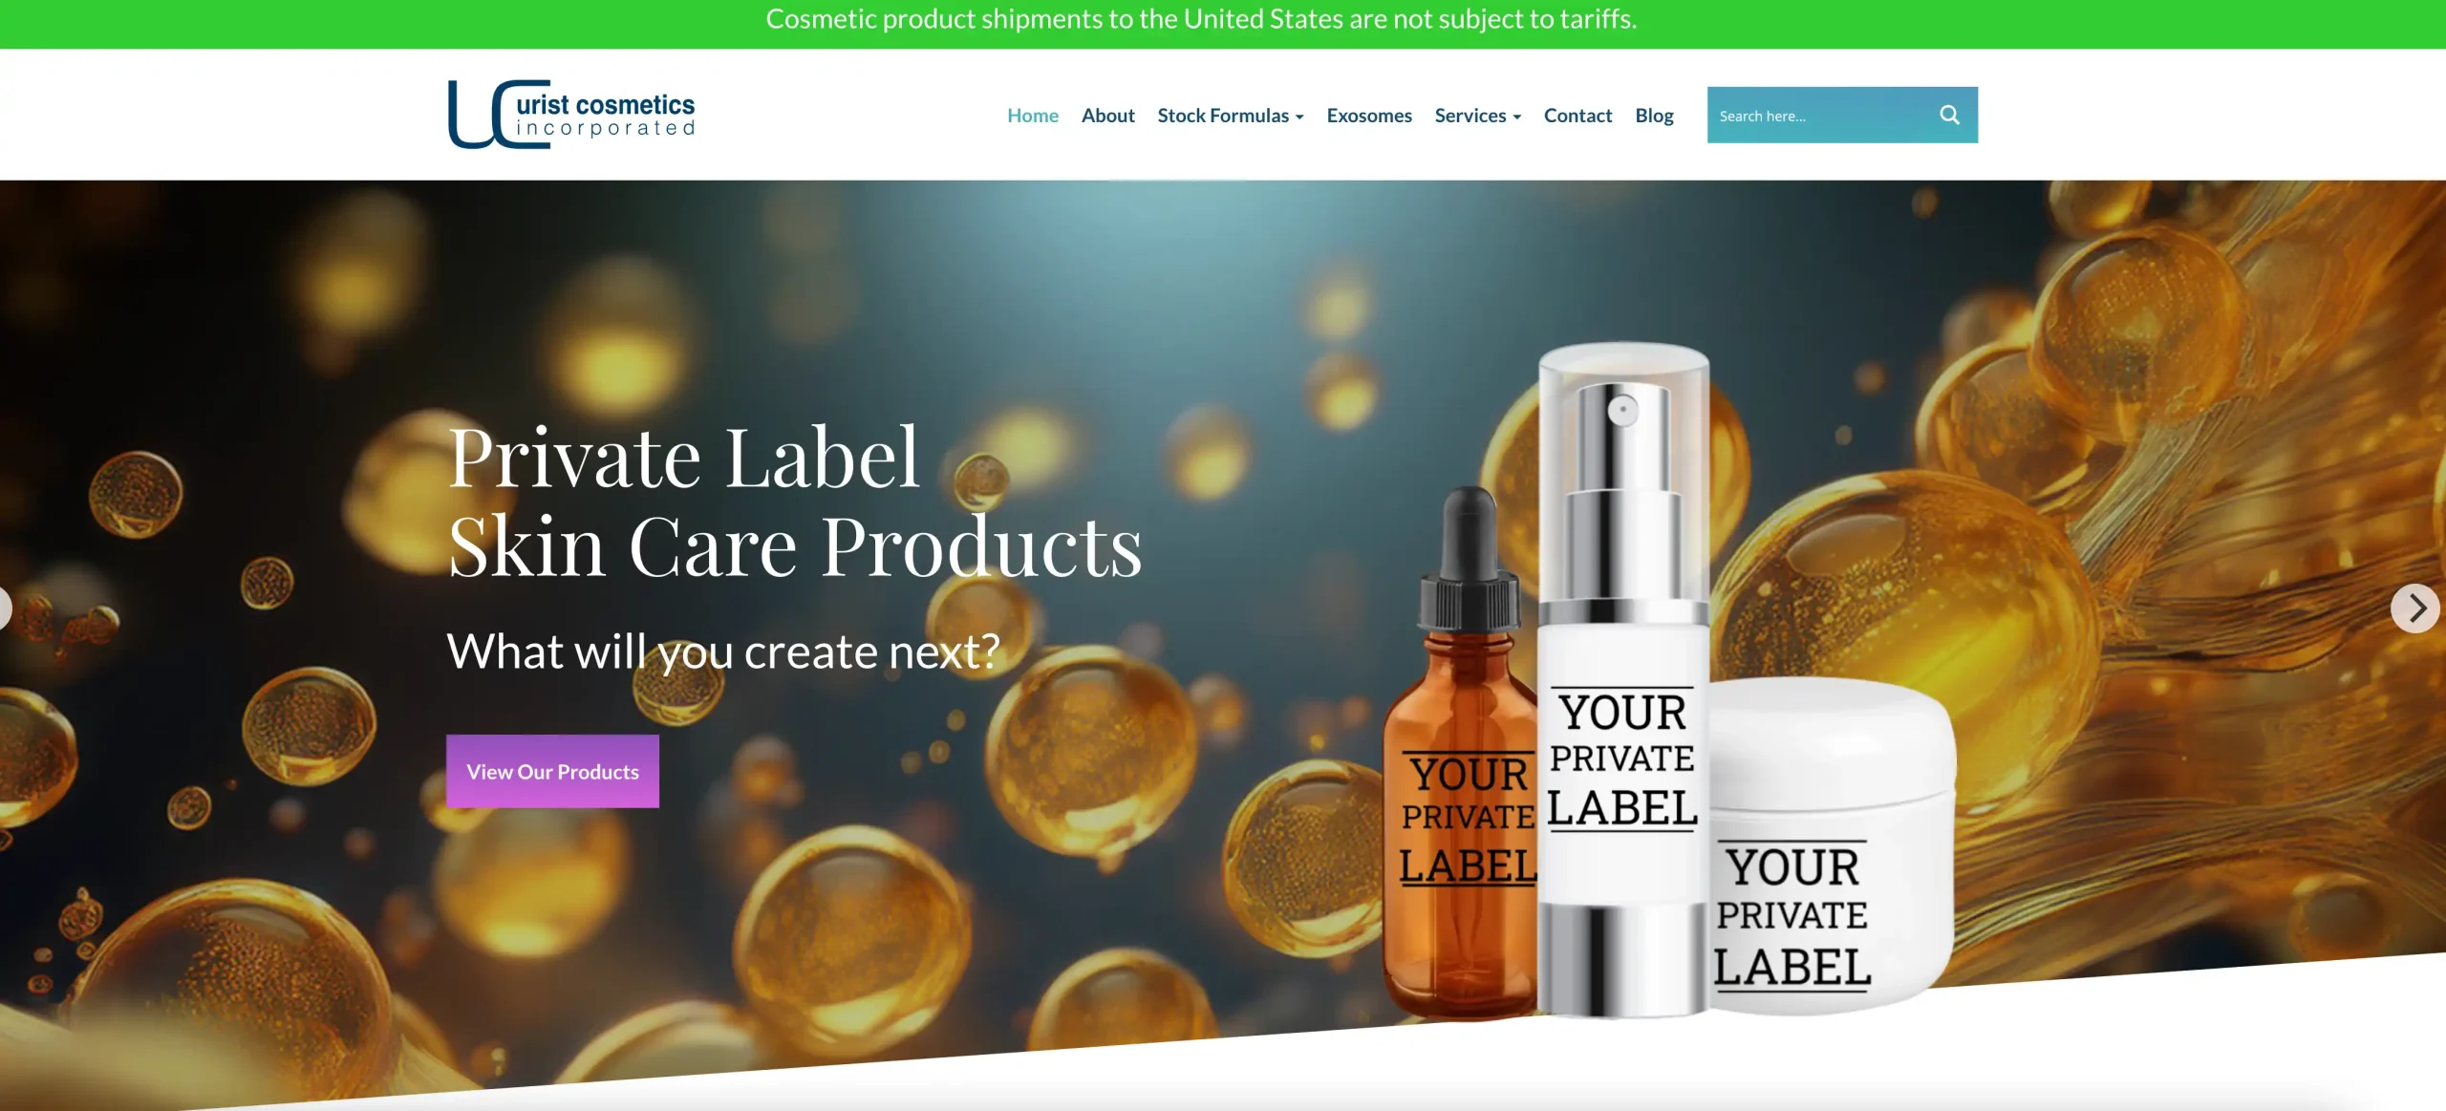Expand the Services dropdown menu
This screenshot has width=2446, height=1111.
click(x=1477, y=116)
